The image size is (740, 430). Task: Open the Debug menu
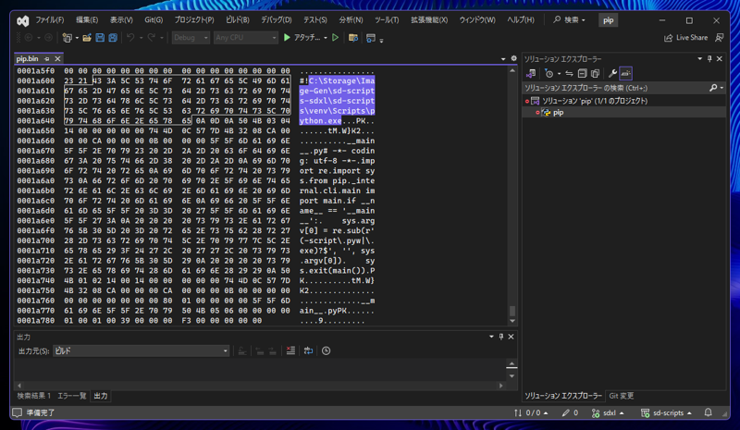tap(276, 19)
